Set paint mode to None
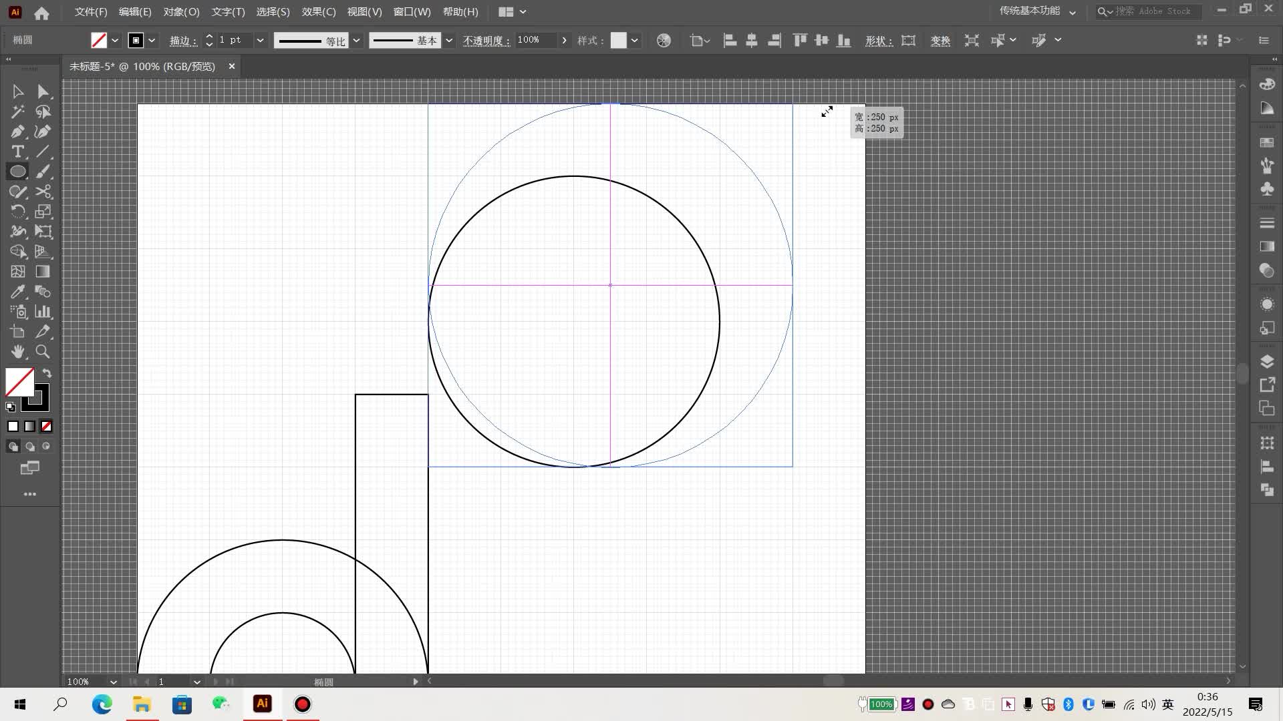The height and width of the screenshot is (721, 1283). point(46,426)
